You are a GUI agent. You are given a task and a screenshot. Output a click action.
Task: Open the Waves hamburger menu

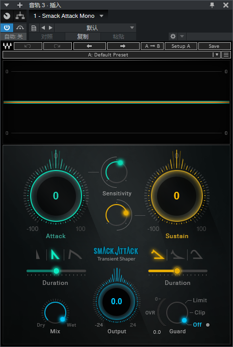tap(226, 54)
